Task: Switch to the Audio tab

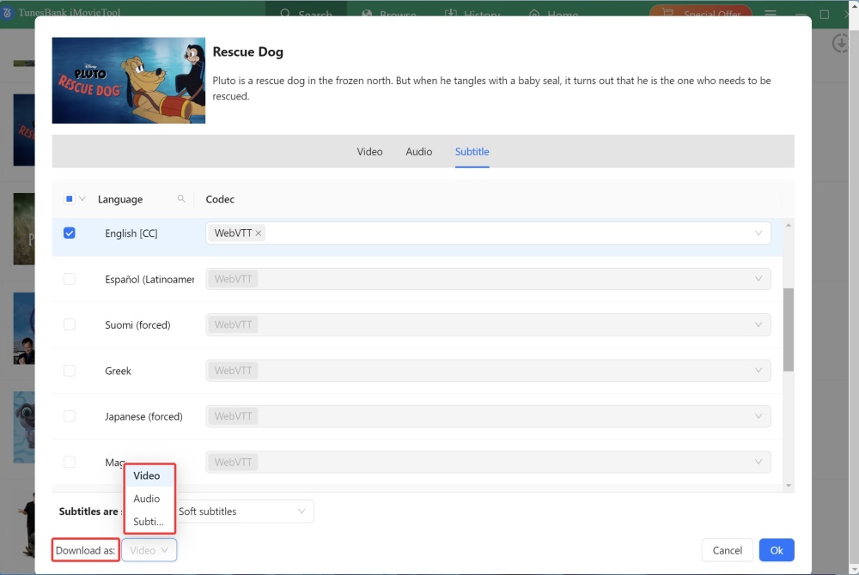Action: point(418,152)
